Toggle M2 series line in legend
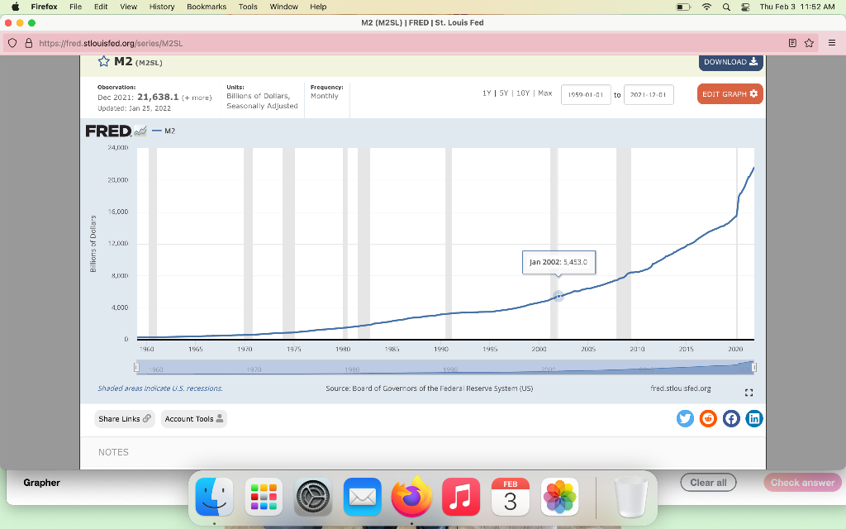 164,131
